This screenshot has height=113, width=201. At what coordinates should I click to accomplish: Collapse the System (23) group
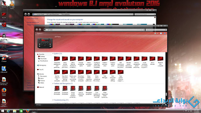(x=53, y=54)
